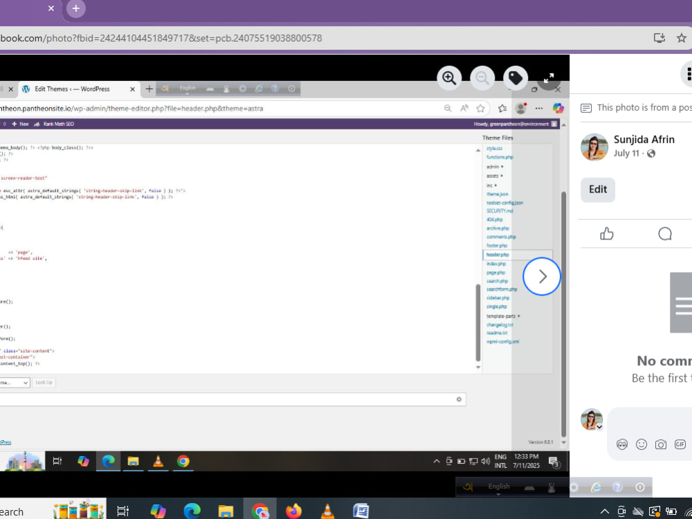
Task: Attach a photo using the camera icon
Action: [x=661, y=444]
